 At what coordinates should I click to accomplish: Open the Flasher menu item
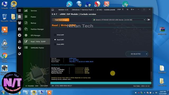coord(36,17)
